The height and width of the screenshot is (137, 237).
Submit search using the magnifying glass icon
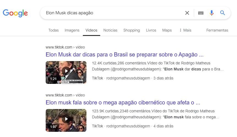point(222,13)
